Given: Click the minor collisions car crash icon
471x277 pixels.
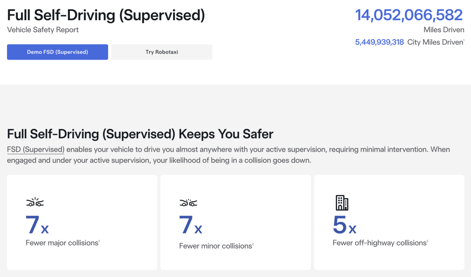Looking at the screenshot, I should coord(188,203).
